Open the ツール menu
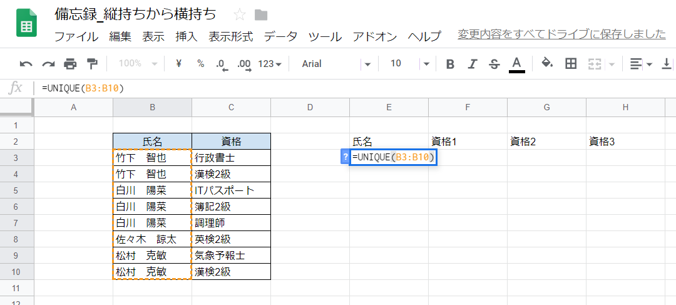Image resolution: width=676 pixels, height=305 pixels. click(x=325, y=37)
